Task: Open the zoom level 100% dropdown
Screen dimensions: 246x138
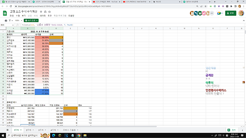Action: (x=18, y=21)
